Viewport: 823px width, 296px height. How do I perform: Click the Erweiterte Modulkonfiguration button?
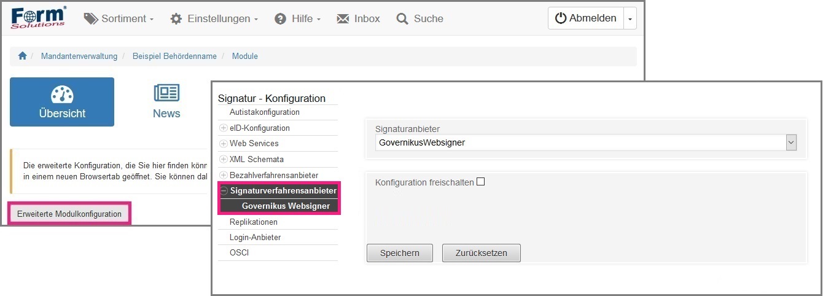tap(69, 214)
